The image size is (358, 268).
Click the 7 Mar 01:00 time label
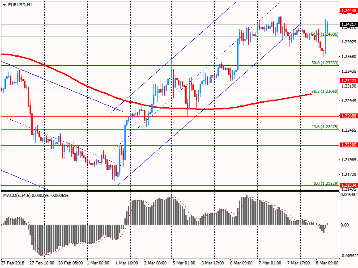tap(270, 263)
